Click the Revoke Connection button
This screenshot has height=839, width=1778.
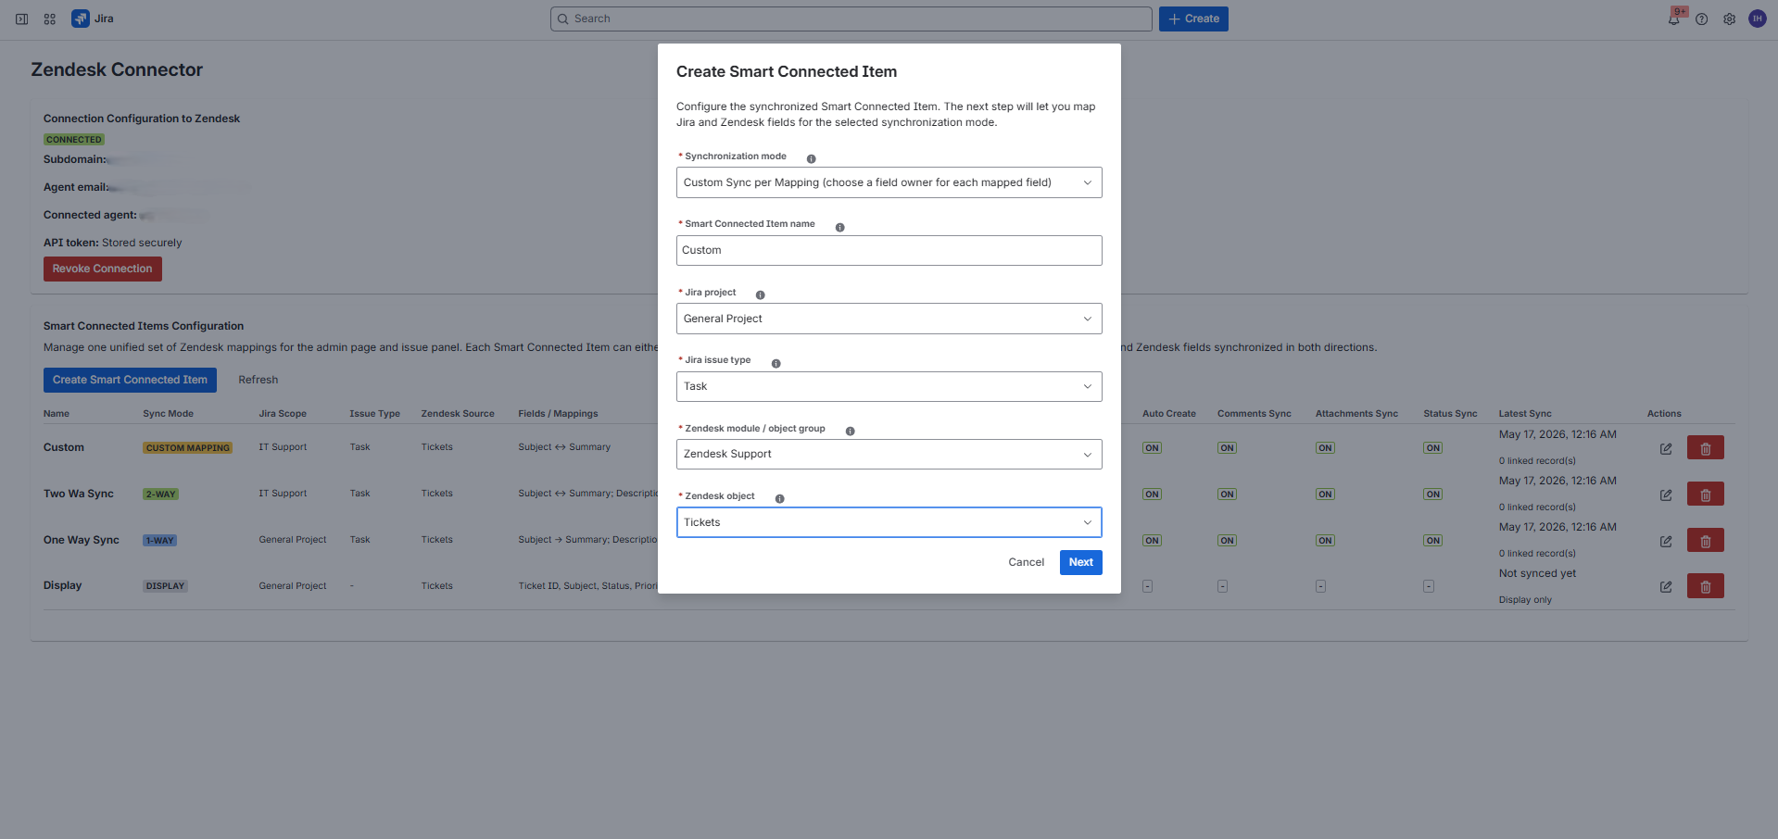coord(103,269)
